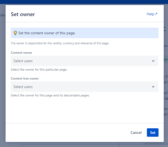168x147 pixels.
Task: Click the 'The owner is responsible for the validity' description
Action: tap(60, 43)
